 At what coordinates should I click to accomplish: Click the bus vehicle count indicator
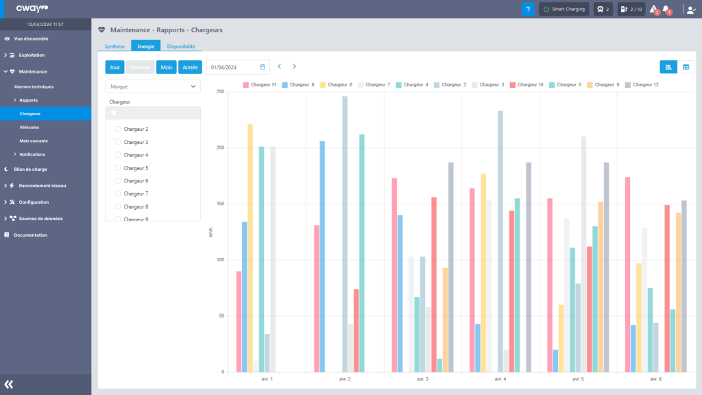click(603, 9)
